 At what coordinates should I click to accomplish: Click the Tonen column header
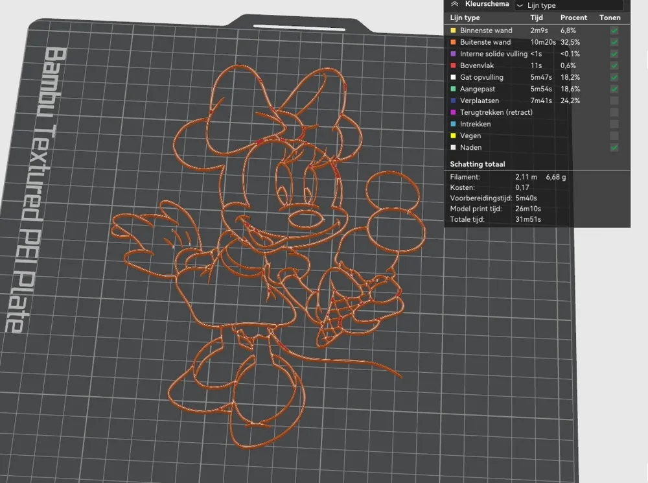tap(610, 18)
